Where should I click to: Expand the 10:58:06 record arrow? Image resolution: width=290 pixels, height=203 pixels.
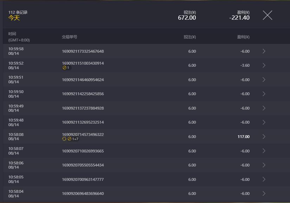click(x=264, y=165)
